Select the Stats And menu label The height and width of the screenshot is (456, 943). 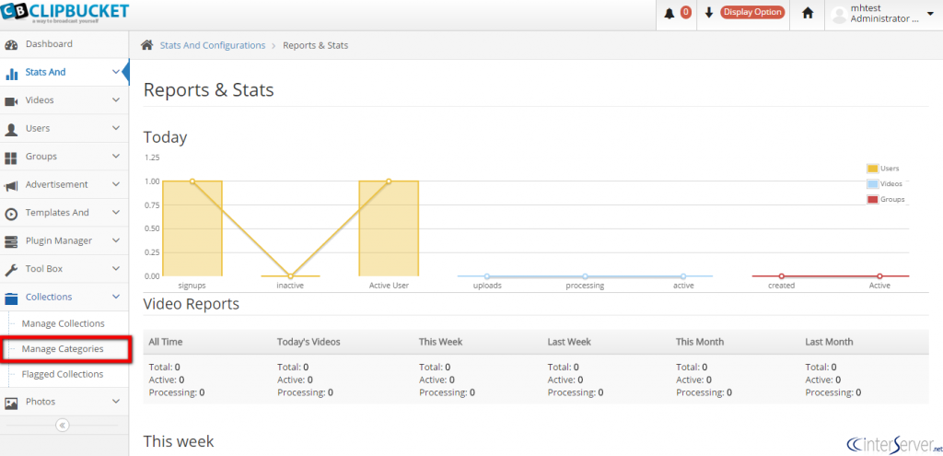click(x=46, y=72)
